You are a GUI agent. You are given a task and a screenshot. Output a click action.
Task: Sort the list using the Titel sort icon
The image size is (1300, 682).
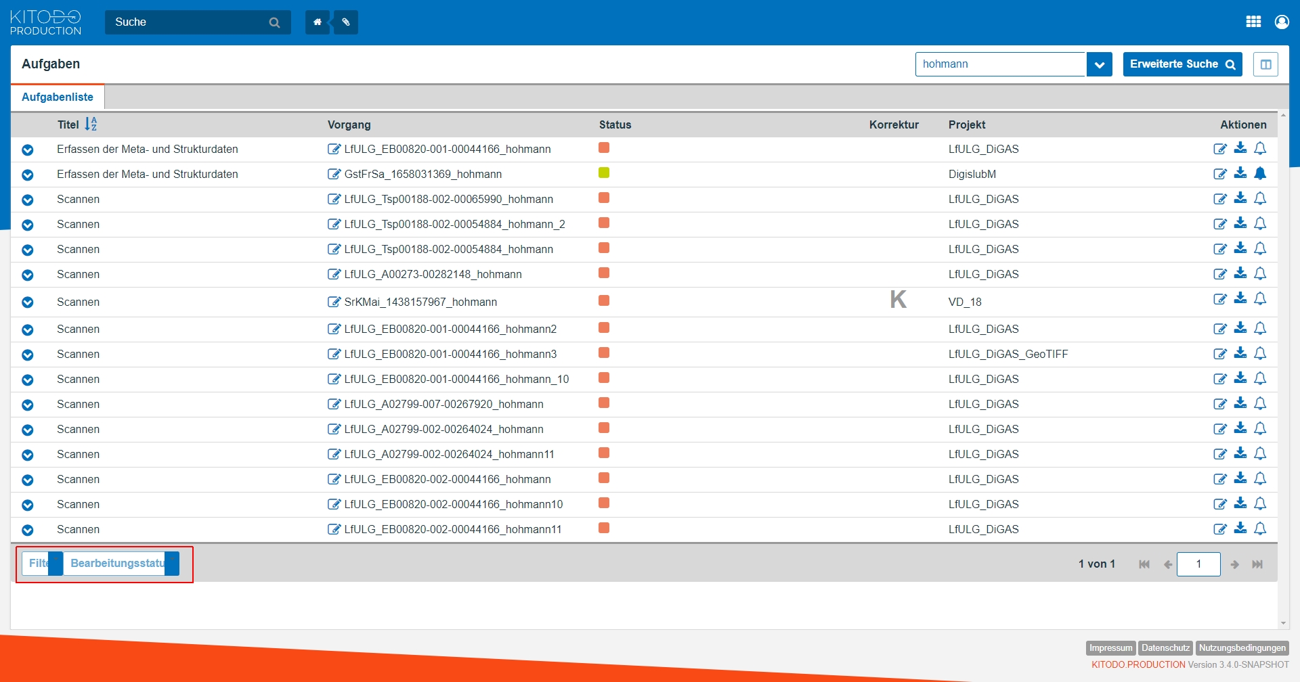92,124
